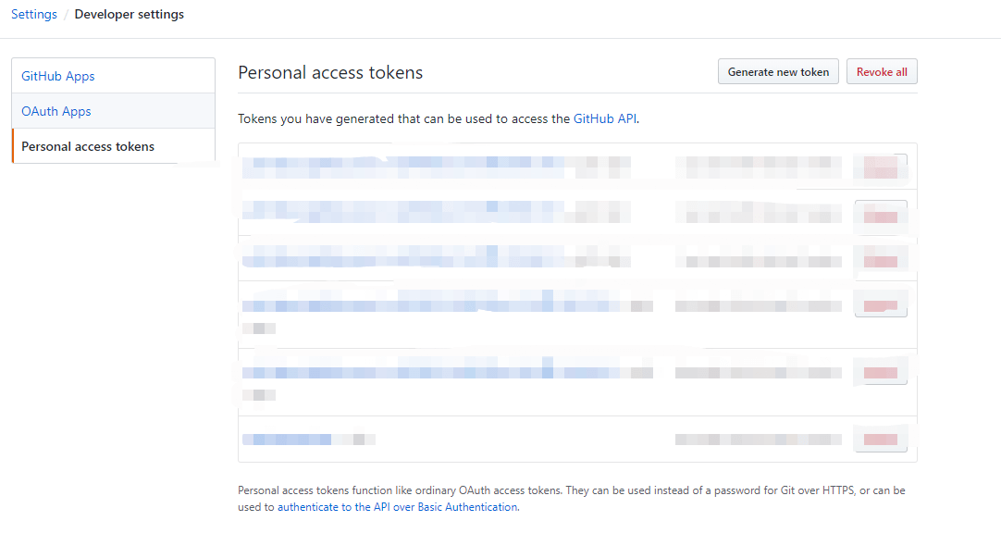
Task: Click the Revoke all button
Action: [882, 71]
